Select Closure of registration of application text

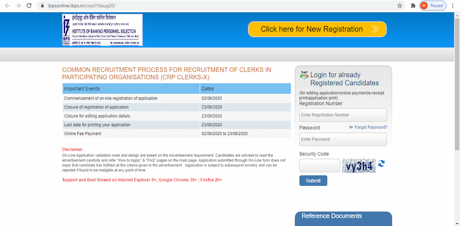coord(96,107)
